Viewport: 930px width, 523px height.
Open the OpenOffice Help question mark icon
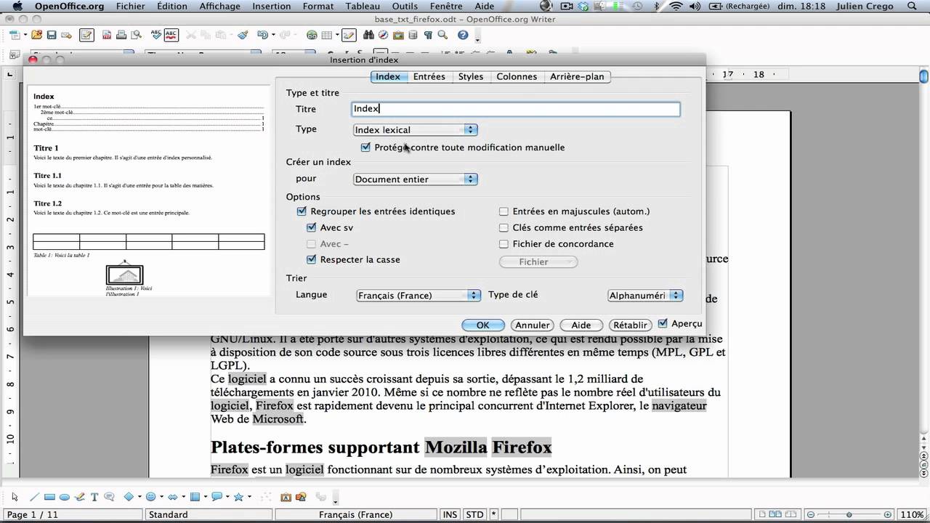point(463,35)
